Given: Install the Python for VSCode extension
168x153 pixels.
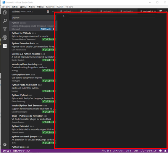Looking at the screenshot, I should 48,39.
